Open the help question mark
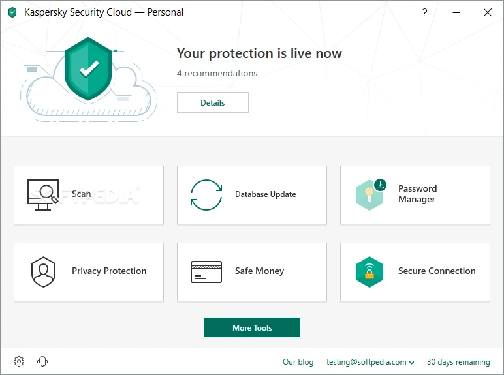This screenshot has width=504, height=375. pyautogui.click(x=424, y=12)
